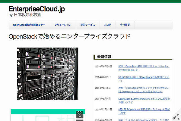181x121 pixels.
Task: Click the OpenStackで始めるエンタープライズクラウド page heading
Action: coord(69,36)
